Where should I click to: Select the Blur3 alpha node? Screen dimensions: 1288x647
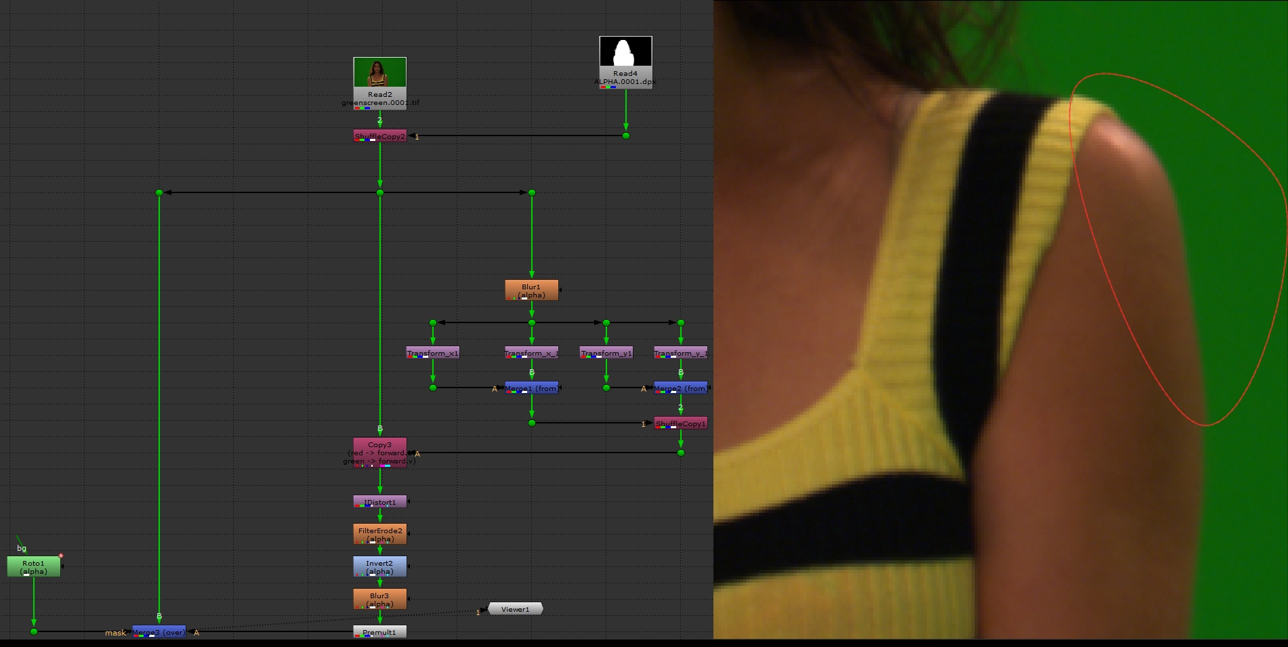pyautogui.click(x=379, y=600)
